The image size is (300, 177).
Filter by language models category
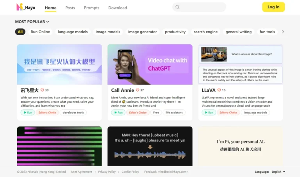(73, 32)
